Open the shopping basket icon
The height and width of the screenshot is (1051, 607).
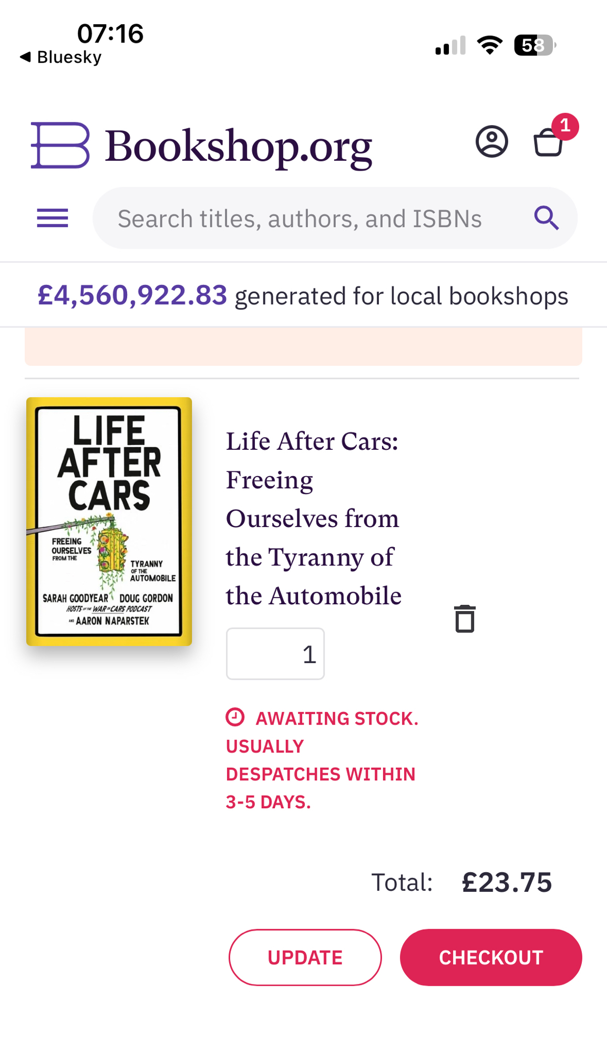point(548,142)
